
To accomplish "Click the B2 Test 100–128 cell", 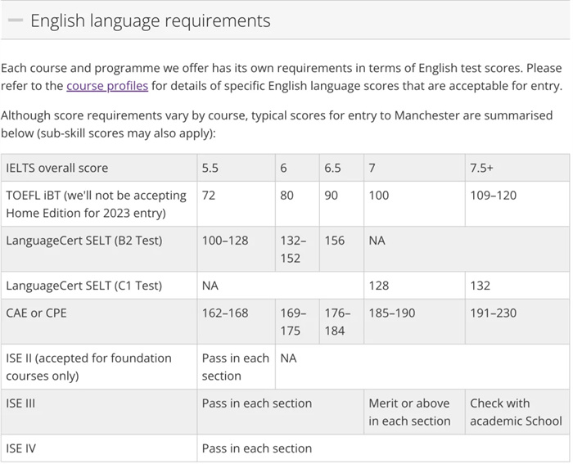I will [x=236, y=249].
